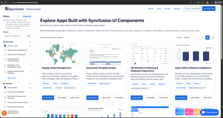Open the Support nav item
223x118 pixels.
coord(177,9)
